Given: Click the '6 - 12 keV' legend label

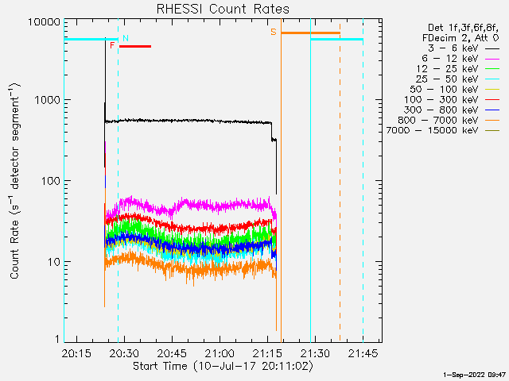Looking at the screenshot, I should click(x=450, y=59).
